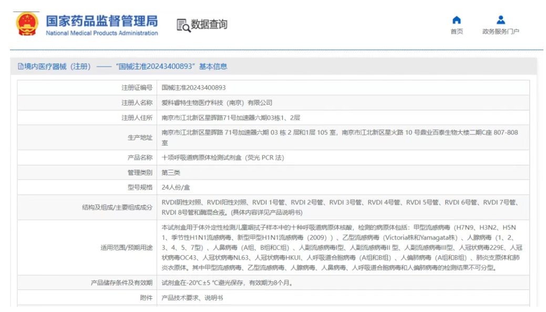Click the 数据查询 heading text

coord(209,25)
